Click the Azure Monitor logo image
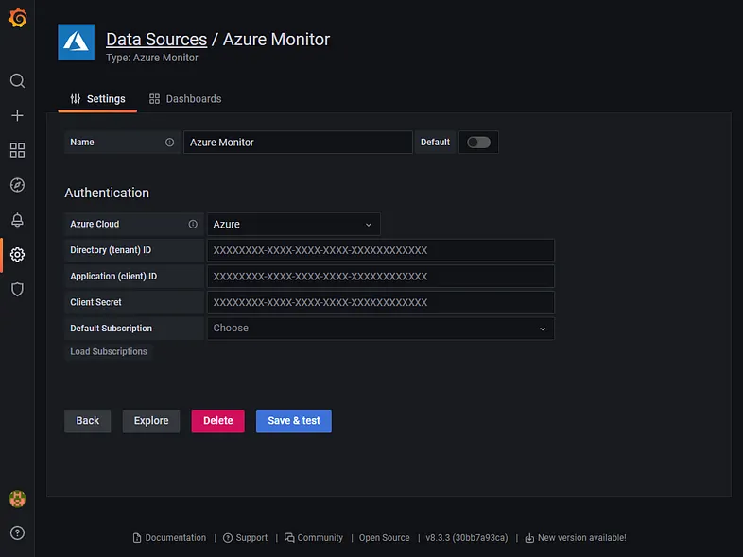The width and height of the screenshot is (743, 557). pos(77,42)
